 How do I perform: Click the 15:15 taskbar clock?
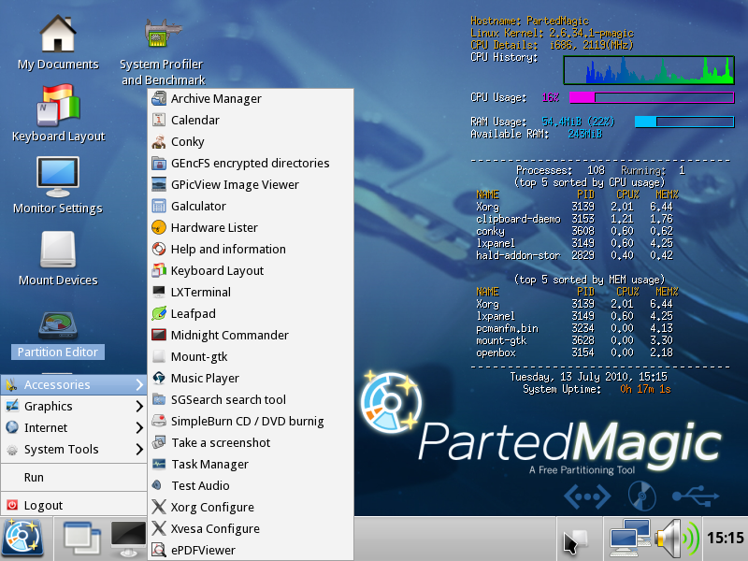725,538
